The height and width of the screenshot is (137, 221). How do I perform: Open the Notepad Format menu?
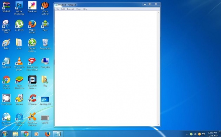pos(71,9)
